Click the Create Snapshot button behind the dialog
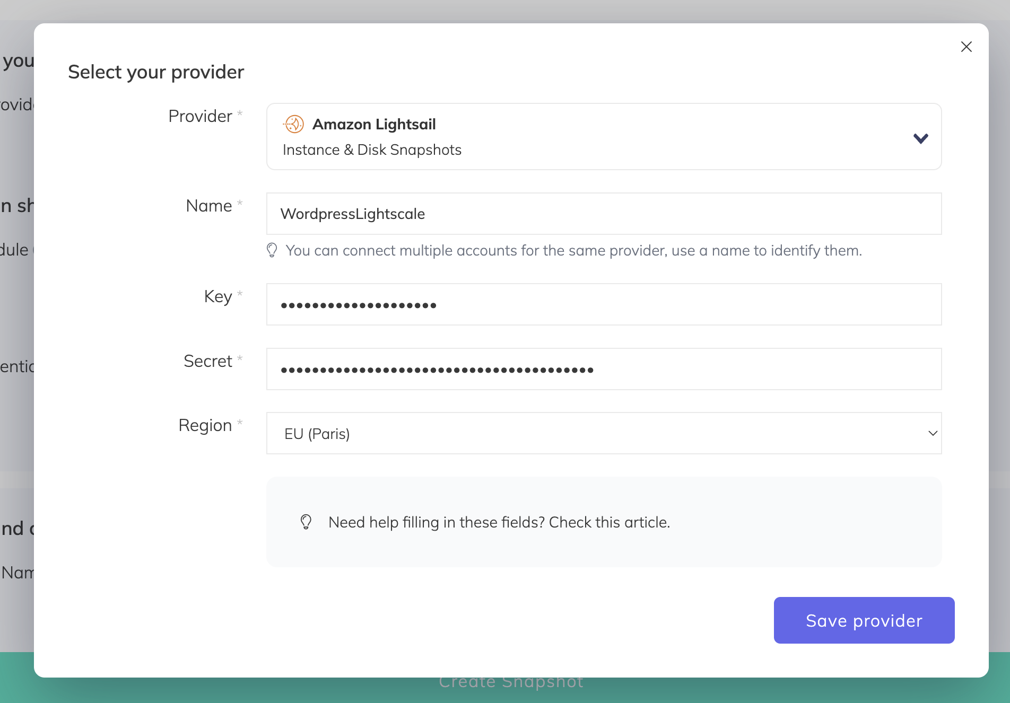The width and height of the screenshot is (1010, 703). click(x=511, y=681)
